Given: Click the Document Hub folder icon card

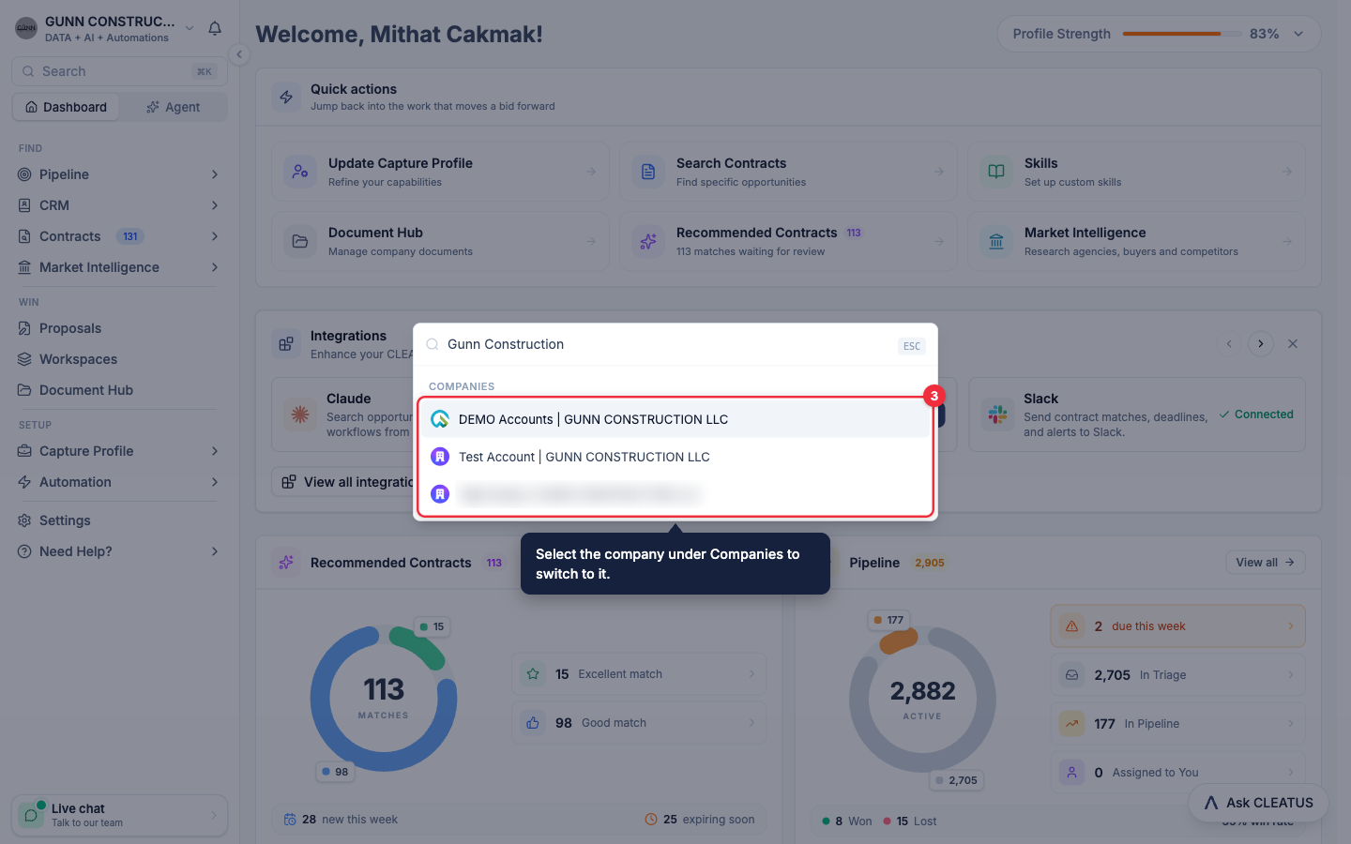Looking at the screenshot, I should coord(300,241).
